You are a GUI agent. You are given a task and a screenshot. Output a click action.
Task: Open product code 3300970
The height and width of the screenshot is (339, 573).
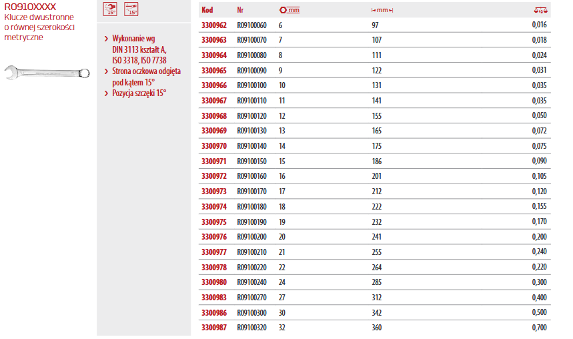coord(214,146)
